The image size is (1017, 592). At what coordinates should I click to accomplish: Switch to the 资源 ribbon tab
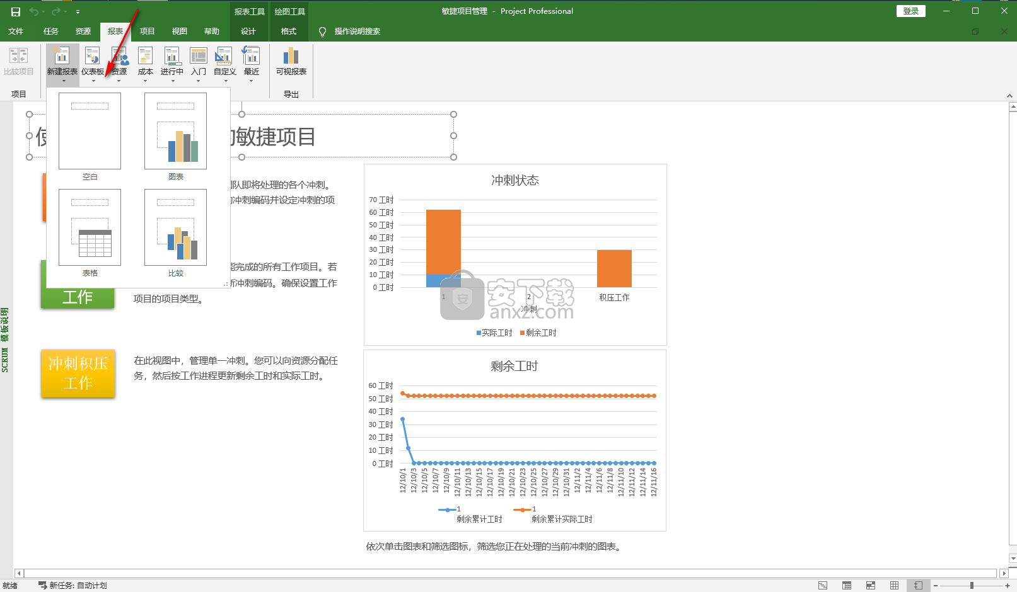coord(83,31)
